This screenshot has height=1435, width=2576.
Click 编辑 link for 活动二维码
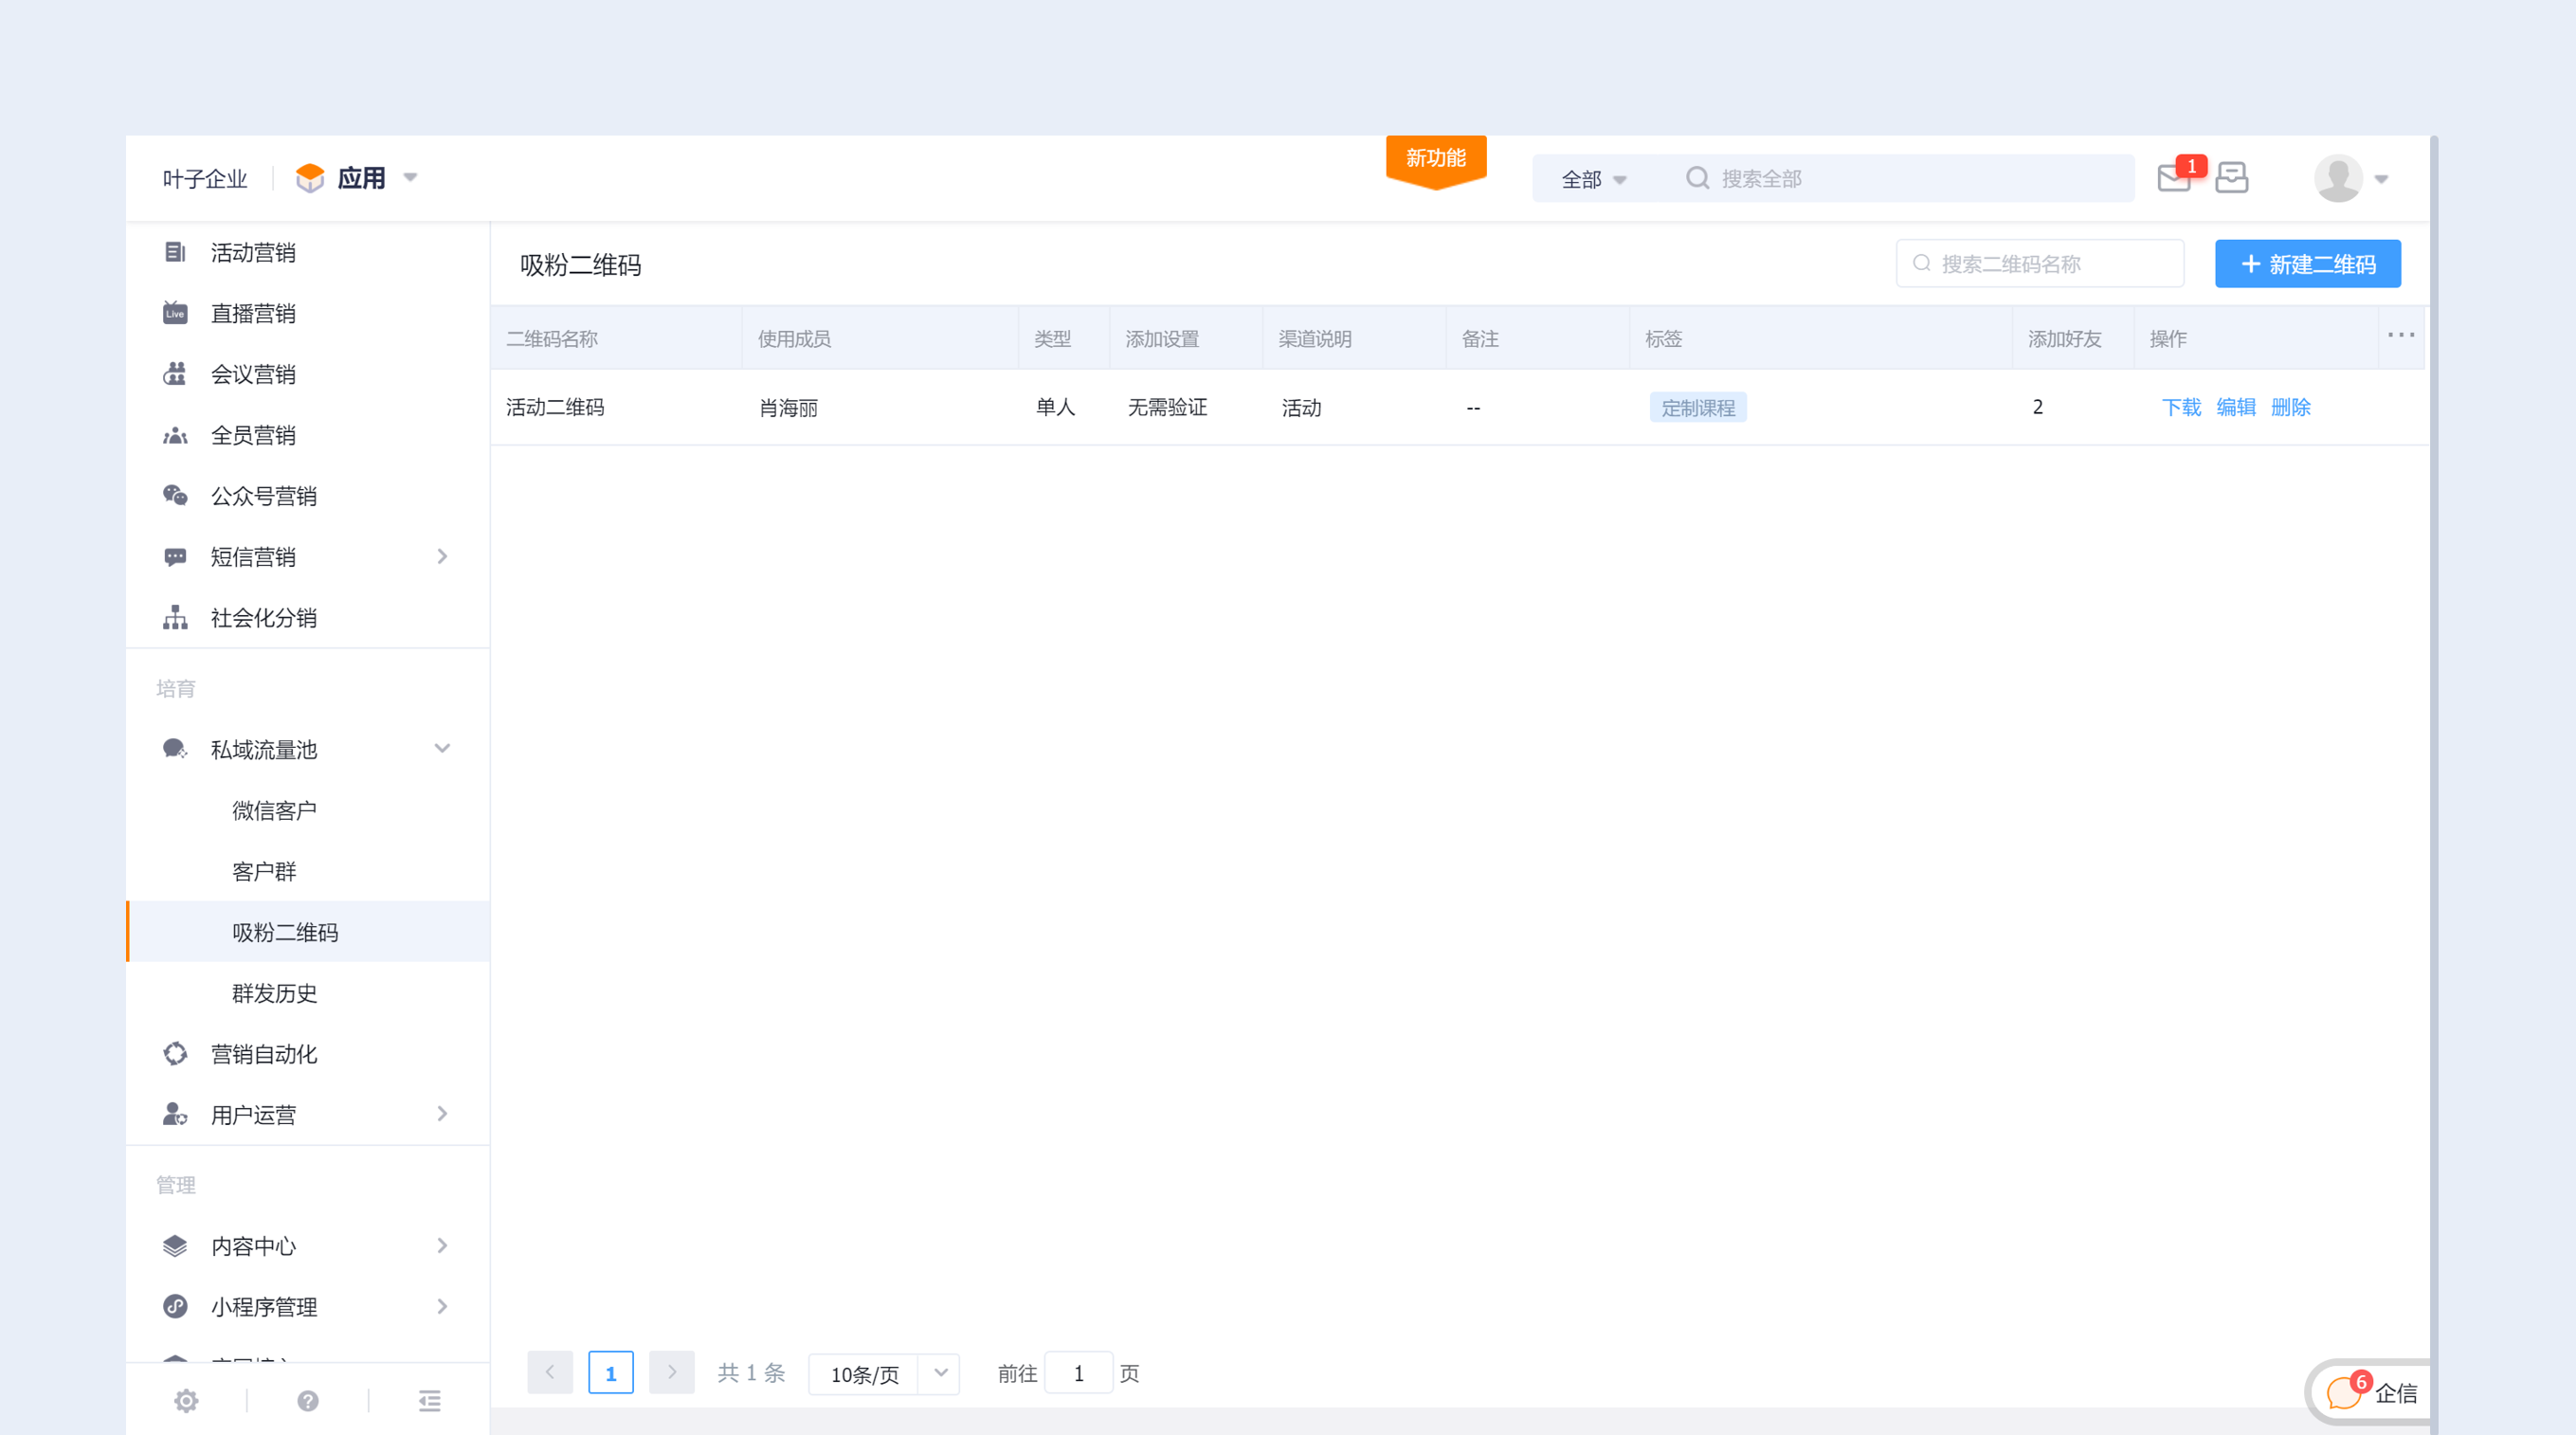[2236, 407]
